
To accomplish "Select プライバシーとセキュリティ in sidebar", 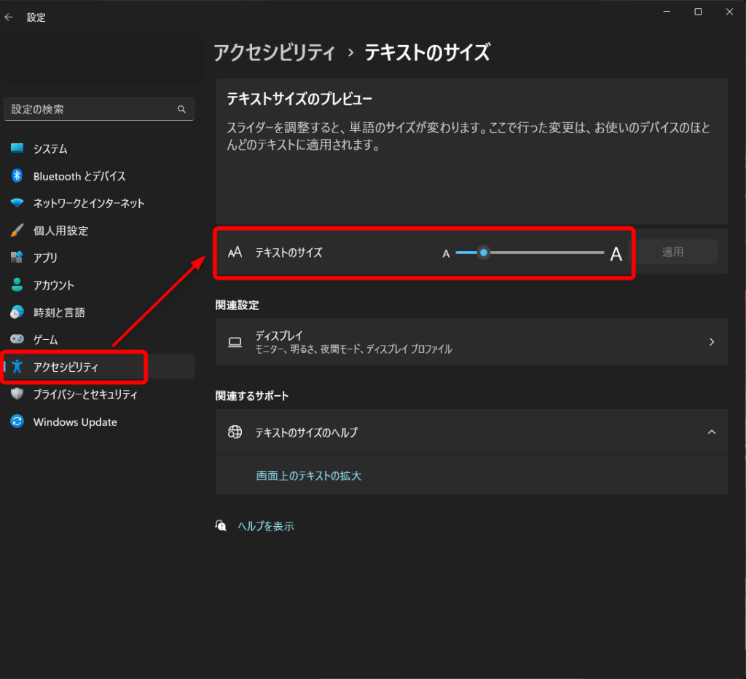I will 85,394.
